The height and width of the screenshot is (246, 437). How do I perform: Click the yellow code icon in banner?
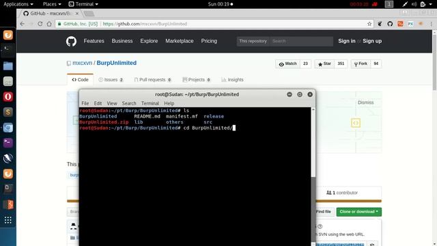click(356, 123)
